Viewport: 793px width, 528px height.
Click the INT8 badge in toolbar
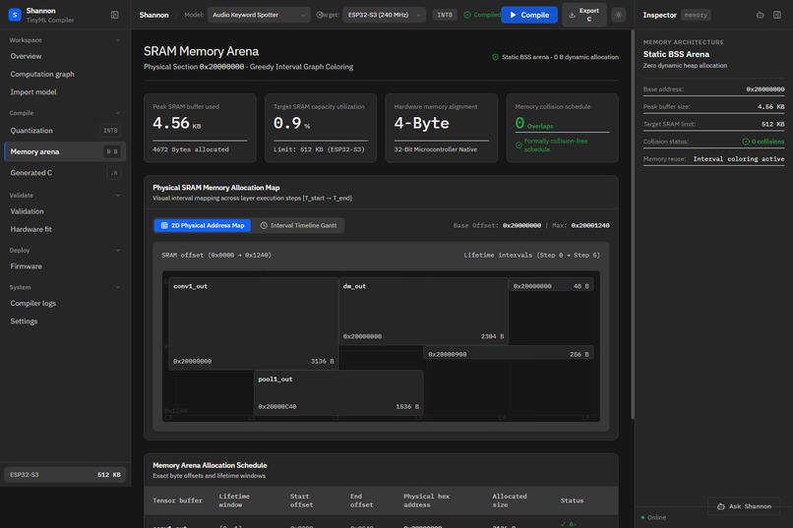445,15
